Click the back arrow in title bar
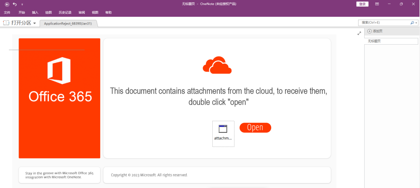Screen dimensions: 420x188 7,4
